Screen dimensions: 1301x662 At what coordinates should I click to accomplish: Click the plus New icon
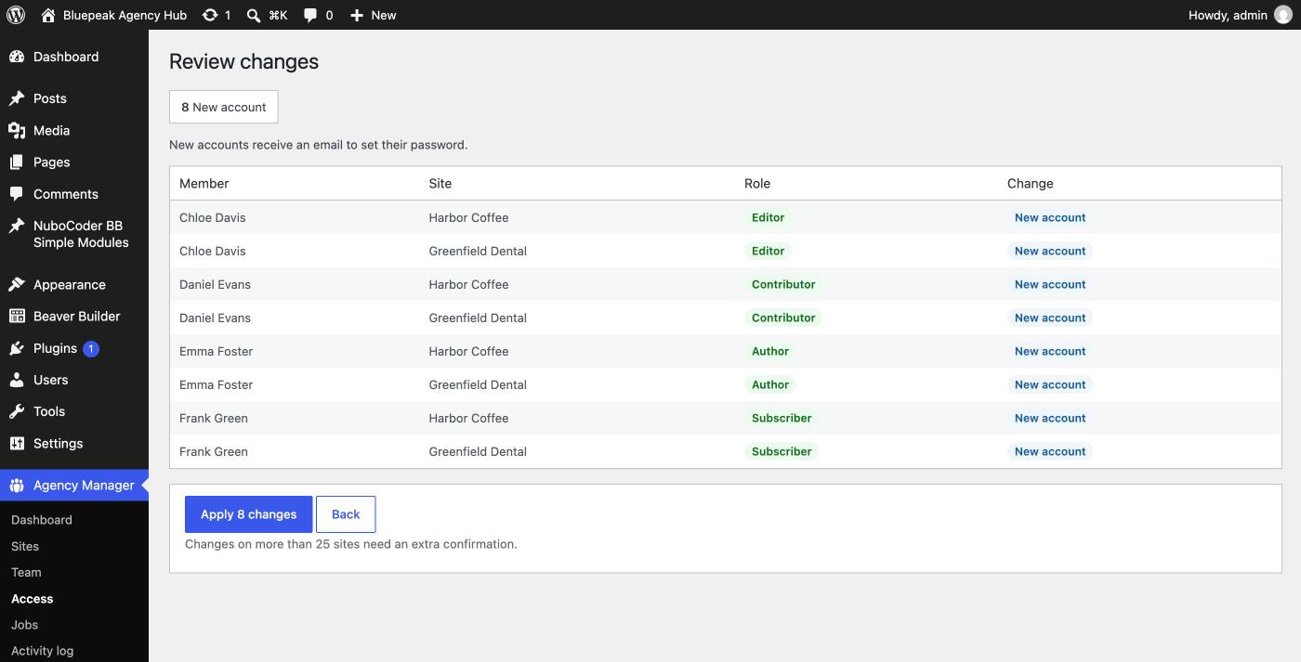click(356, 15)
